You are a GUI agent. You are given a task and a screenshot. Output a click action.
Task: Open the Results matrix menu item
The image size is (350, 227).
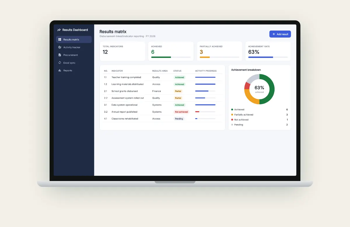74,40
